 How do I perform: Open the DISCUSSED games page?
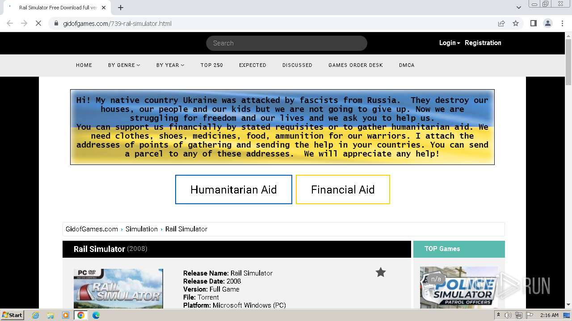point(297,65)
